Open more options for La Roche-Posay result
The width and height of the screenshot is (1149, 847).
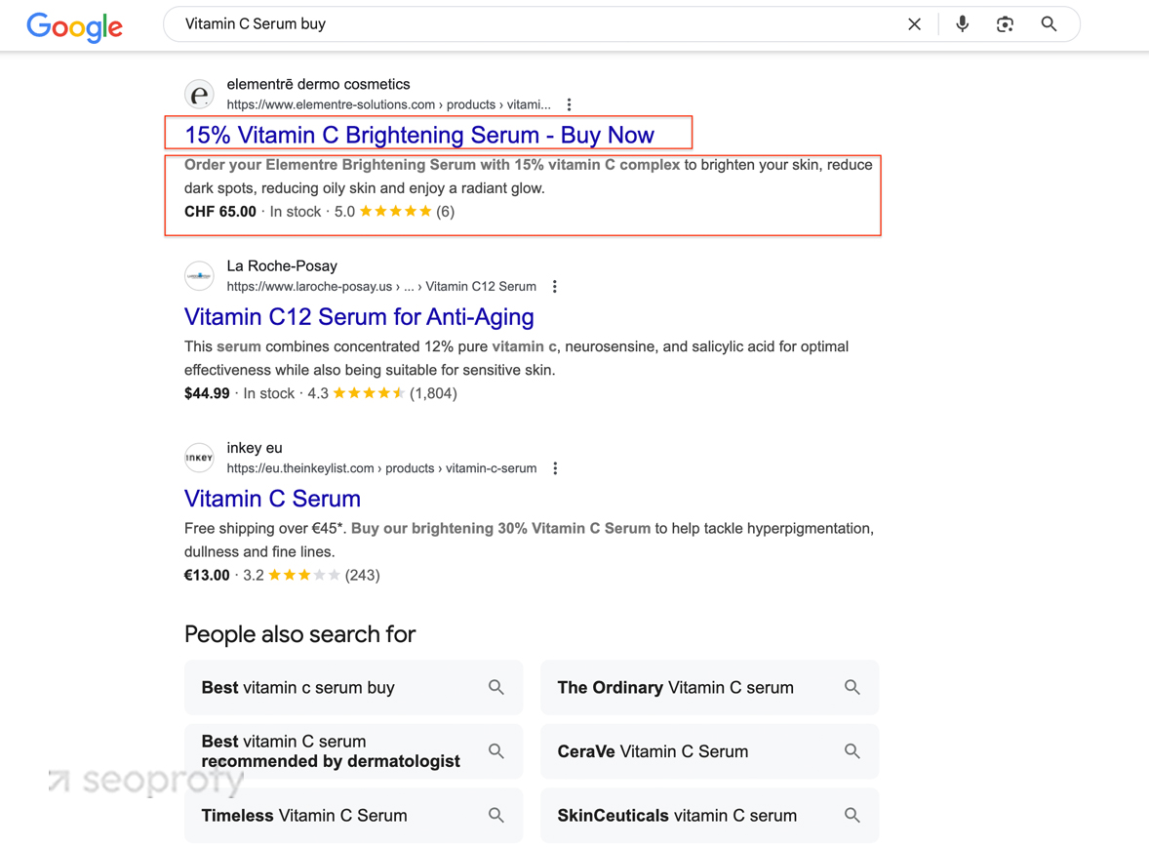pyautogui.click(x=555, y=287)
